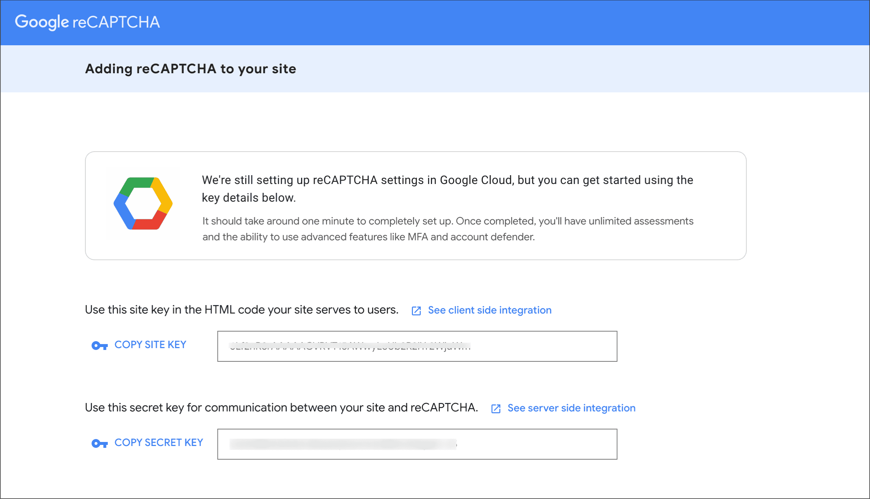
Task: Click the 'Use this site key' instruction text
Action: pyautogui.click(x=241, y=310)
